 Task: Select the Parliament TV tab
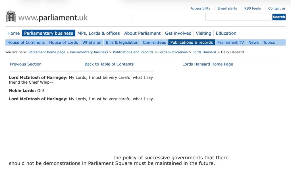click(x=230, y=43)
